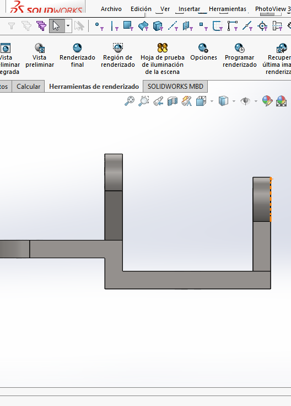Open the SOLIDWORKS MBD tab

click(x=175, y=87)
